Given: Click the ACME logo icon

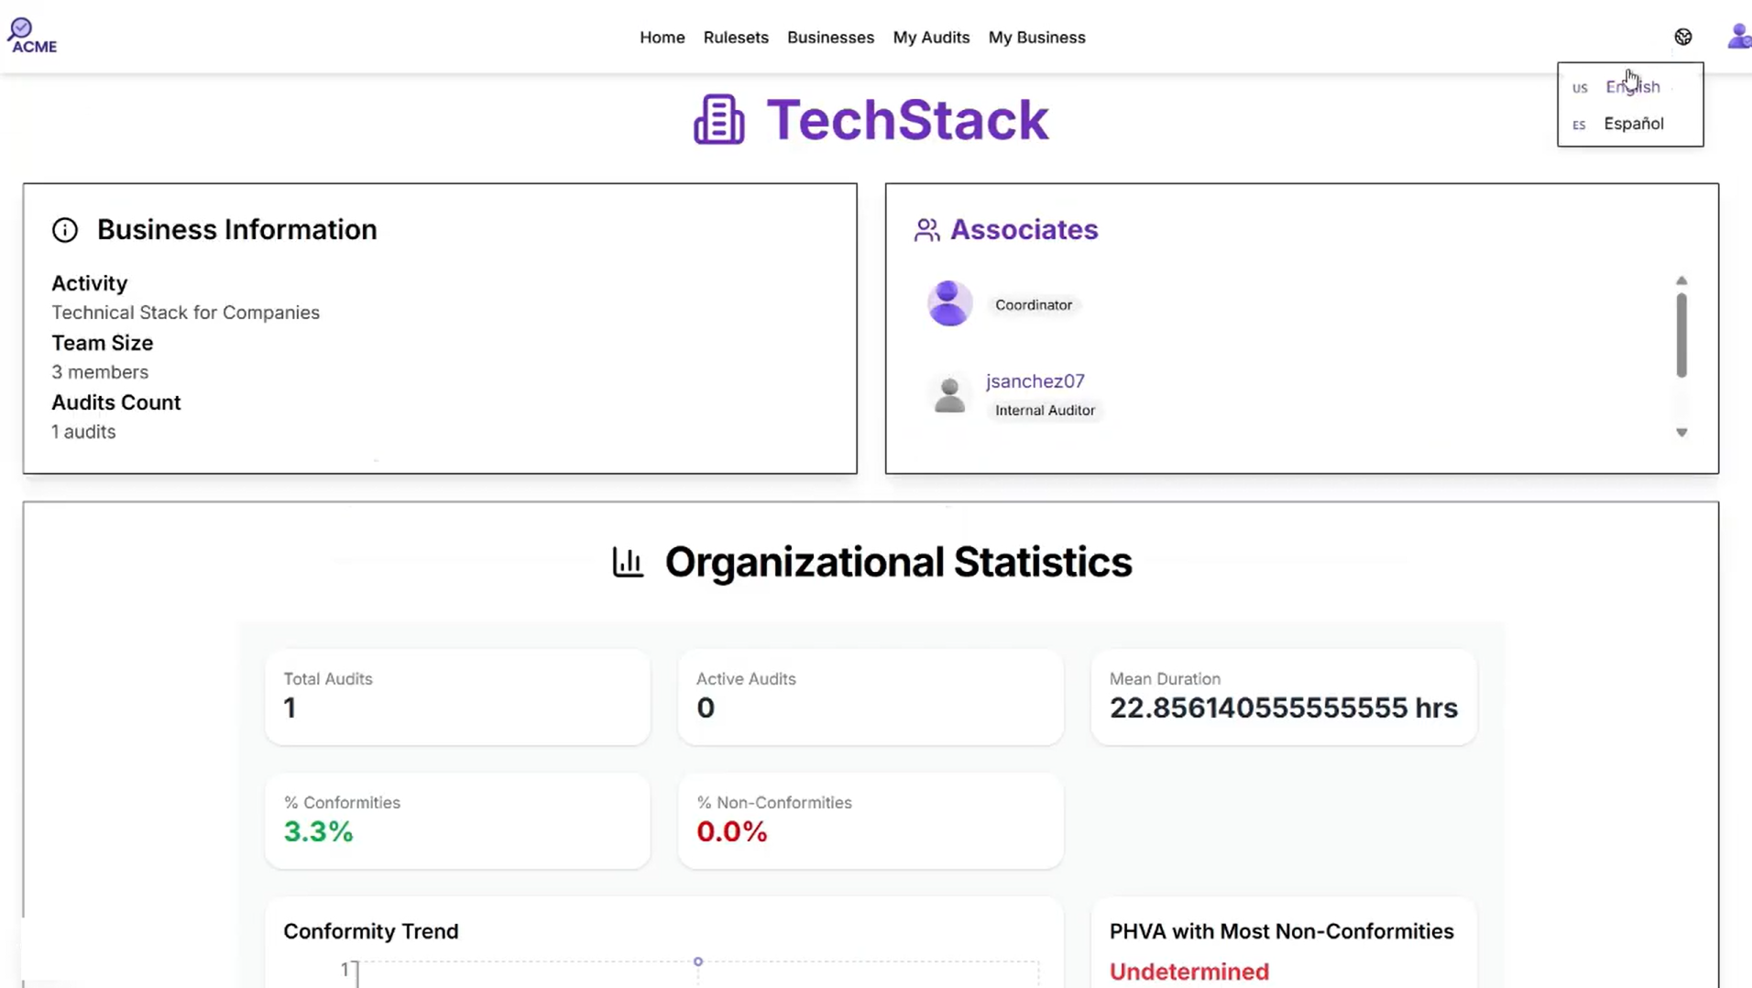Looking at the screenshot, I should pyautogui.click(x=32, y=37).
